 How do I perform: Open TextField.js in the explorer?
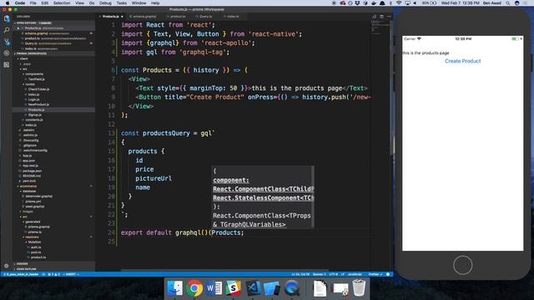pyautogui.click(x=37, y=79)
